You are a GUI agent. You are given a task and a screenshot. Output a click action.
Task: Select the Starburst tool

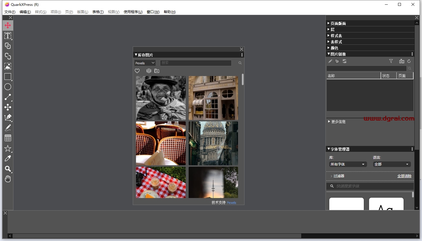point(8,149)
